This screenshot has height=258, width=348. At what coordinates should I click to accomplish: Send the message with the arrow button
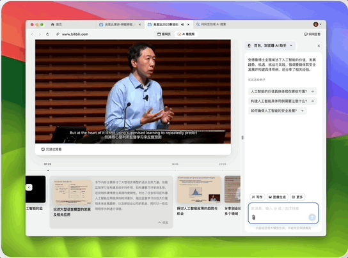coord(312,217)
